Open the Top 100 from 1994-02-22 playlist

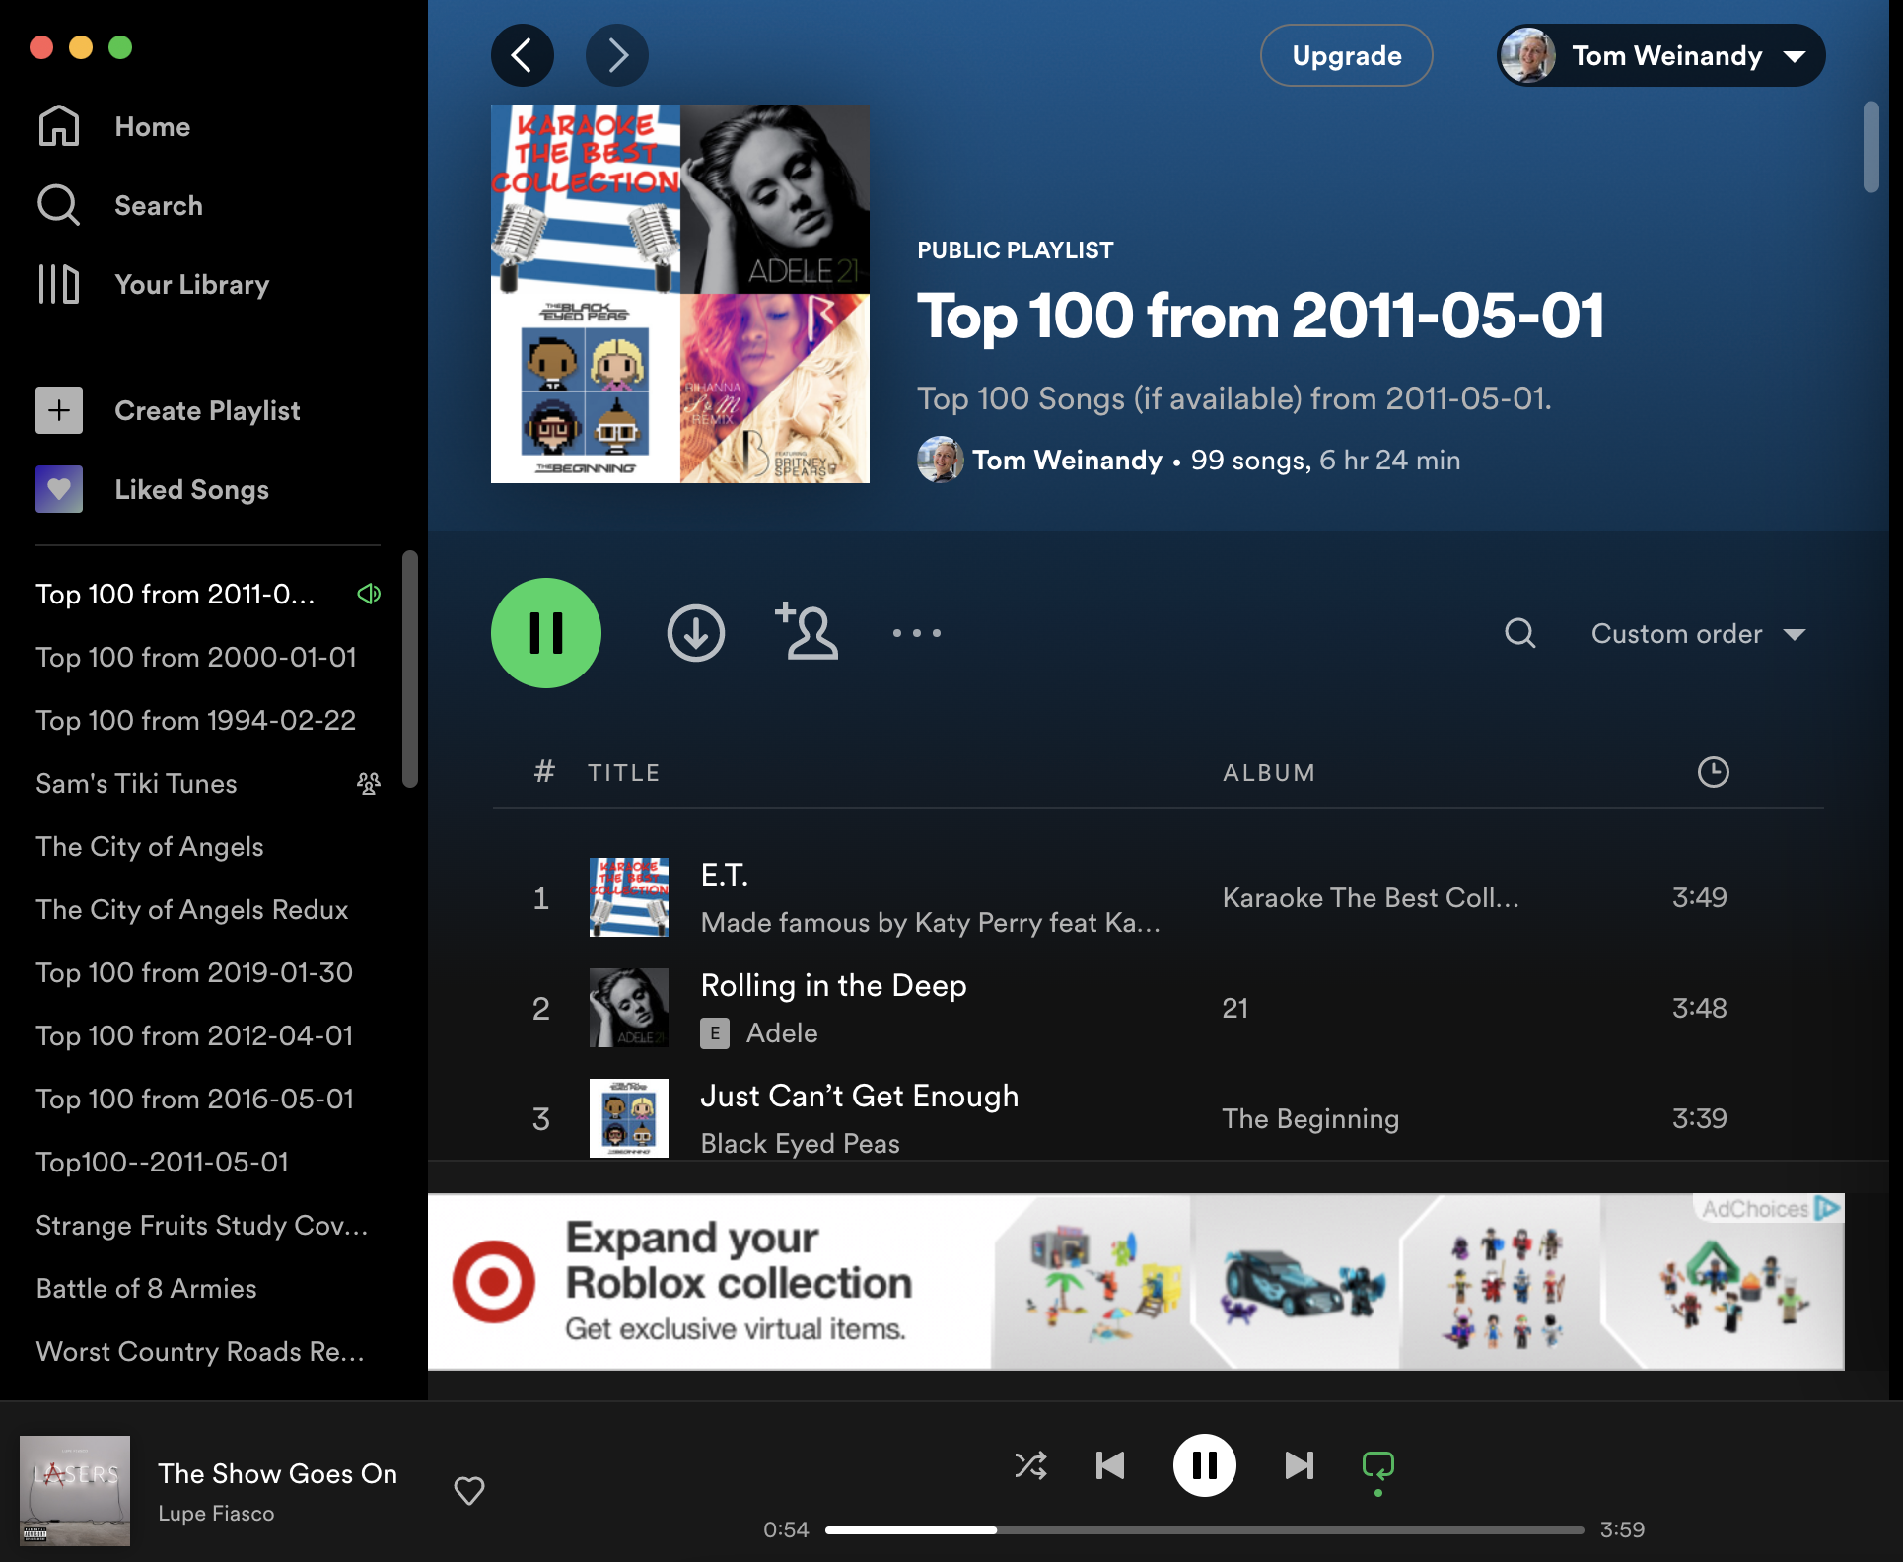196,720
